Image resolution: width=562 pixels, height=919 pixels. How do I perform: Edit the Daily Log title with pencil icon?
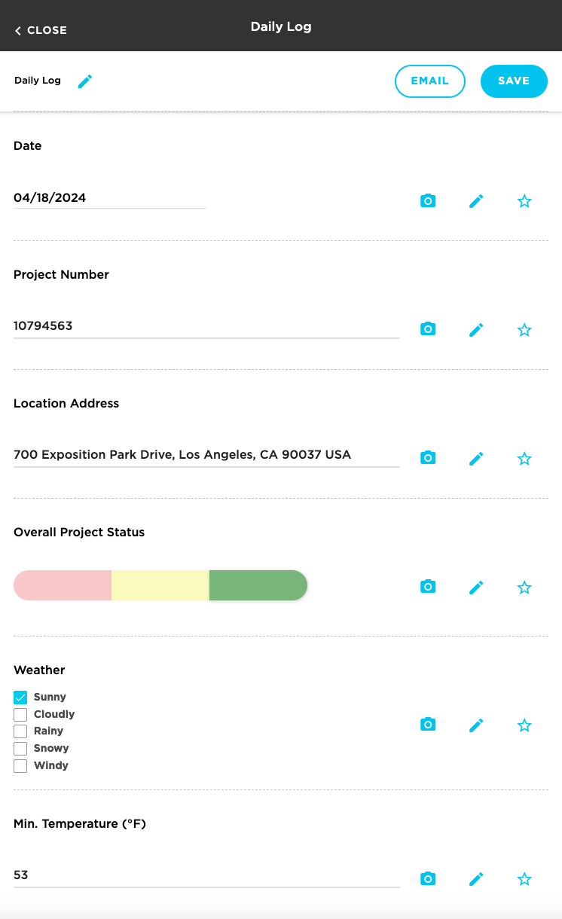point(85,81)
